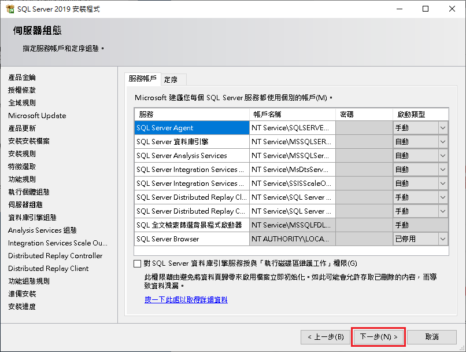The image size is (466, 352).
Task: Click the 密碼 column header
Action: (x=364, y=115)
